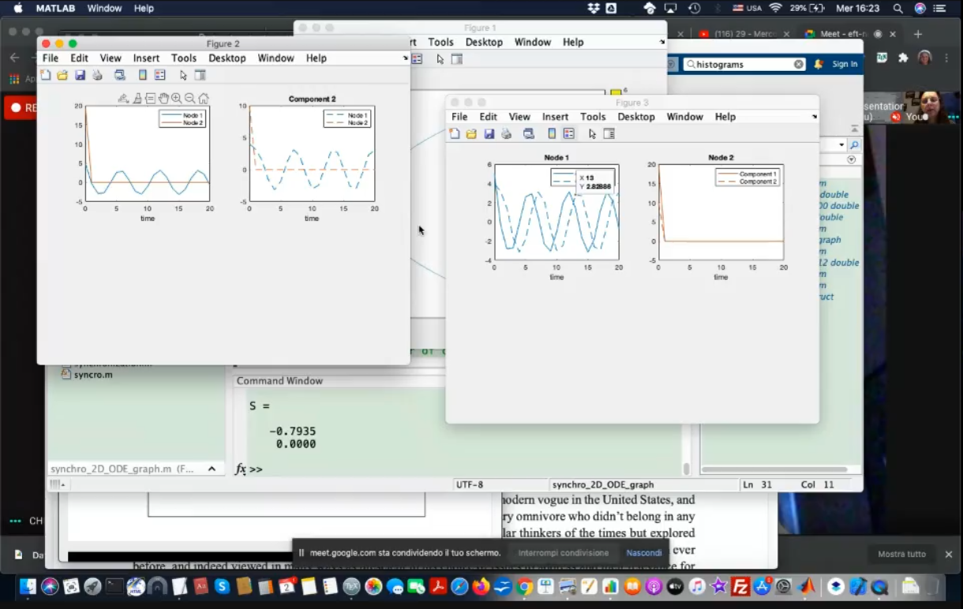Click Interrompi condivisione to stop sharing
Viewport: 963px width, 609px height.
(x=563, y=553)
